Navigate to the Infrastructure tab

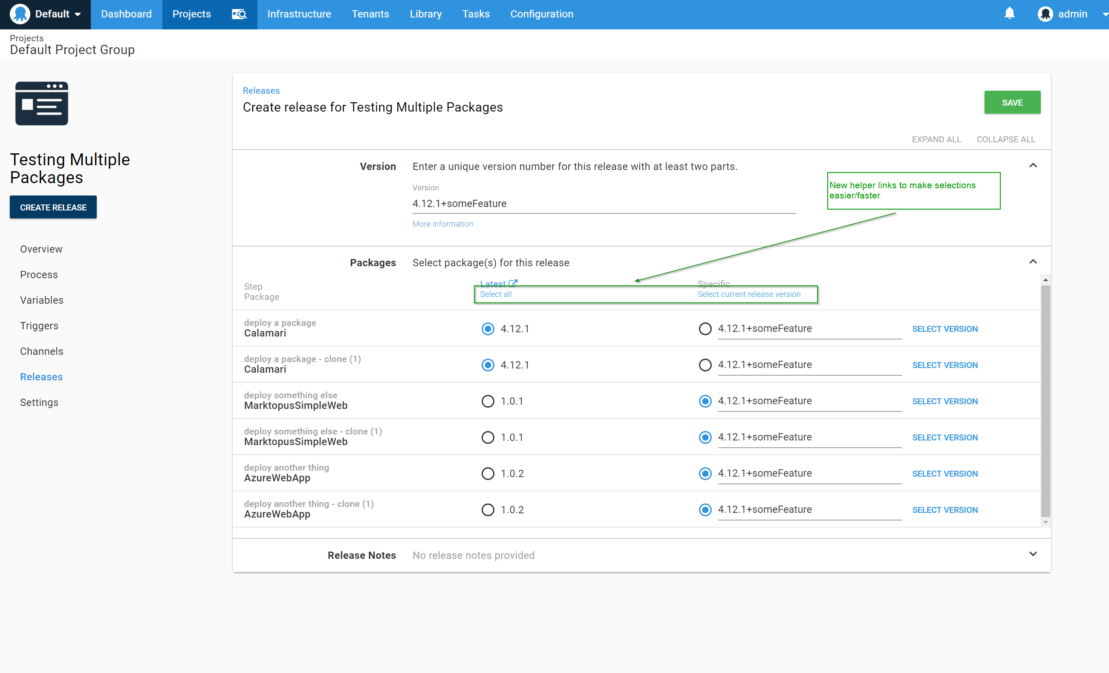(x=299, y=14)
